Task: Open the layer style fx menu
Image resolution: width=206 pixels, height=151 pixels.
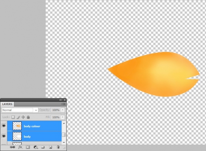Action: pyautogui.click(x=20, y=147)
